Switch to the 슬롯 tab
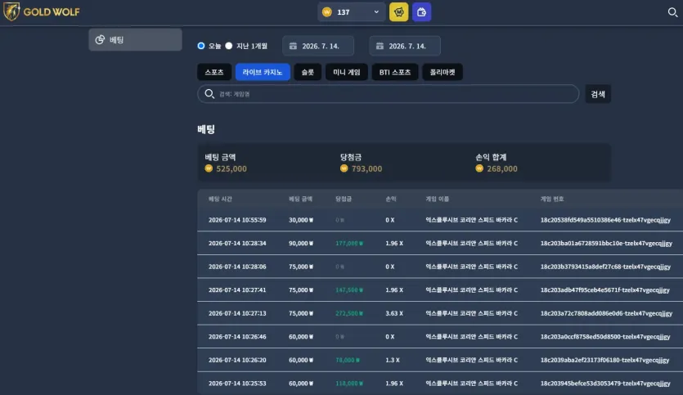This screenshot has height=395, width=683. (x=308, y=72)
